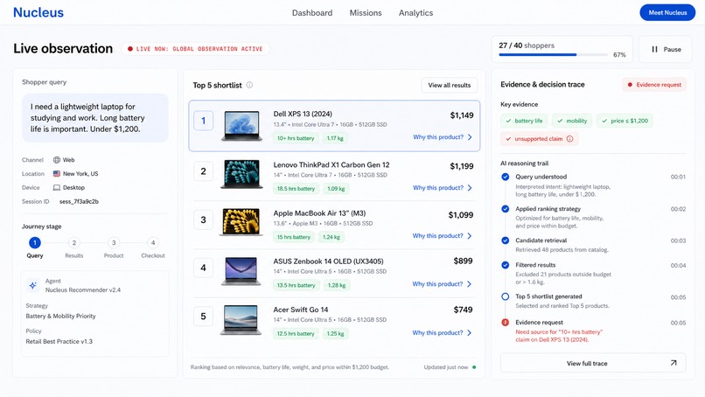Click the Nucleus Recommender agent sparkle icon
Viewport: 705px width, 397px height.
(33, 285)
